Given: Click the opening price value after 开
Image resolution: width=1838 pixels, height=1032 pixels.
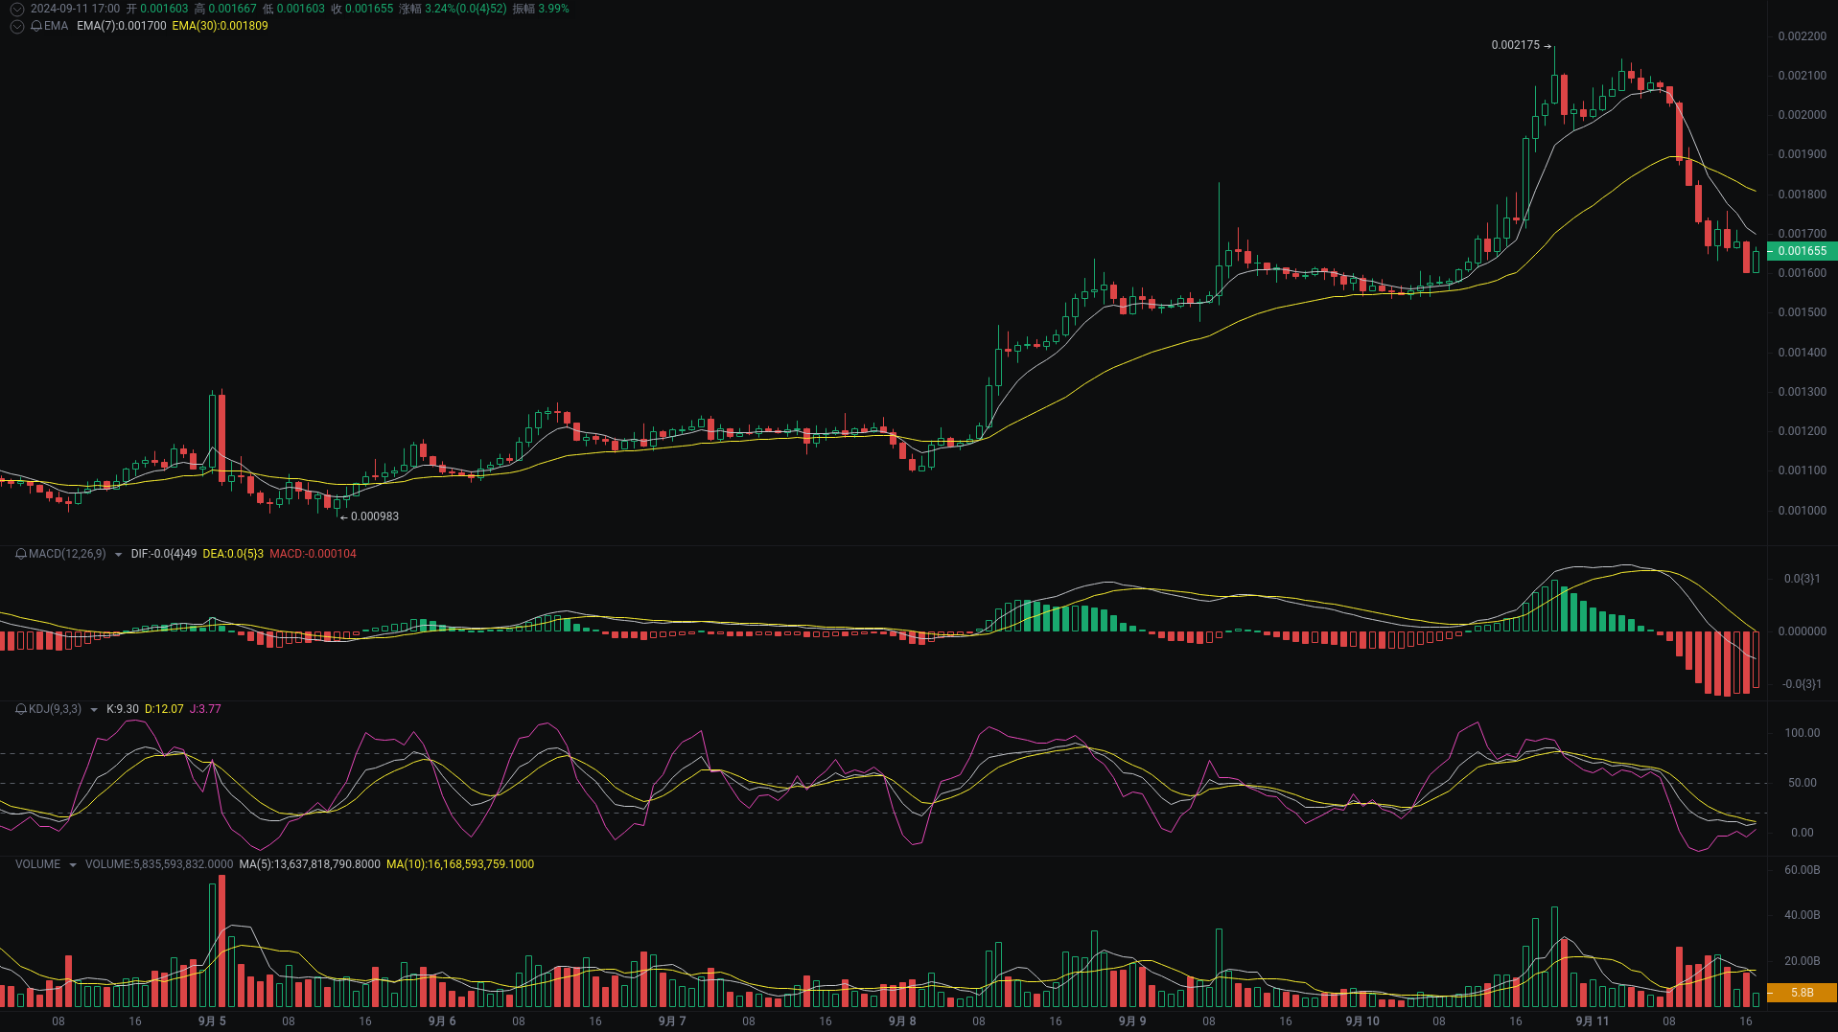Looking at the screenshot, I should pos(164,9).
